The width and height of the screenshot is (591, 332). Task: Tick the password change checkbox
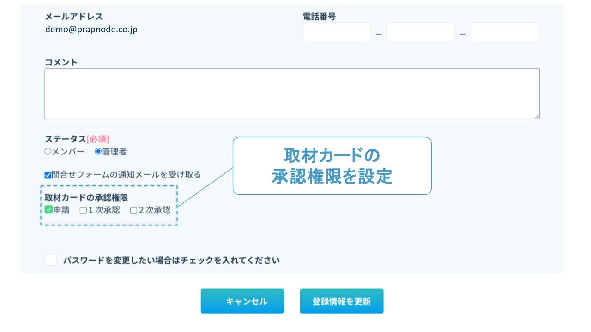tap(51, 260)
